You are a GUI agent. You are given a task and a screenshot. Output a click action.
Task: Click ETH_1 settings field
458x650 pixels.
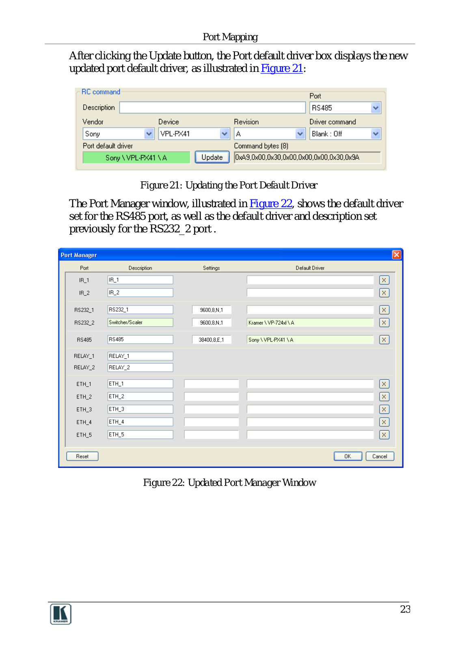[x=212, y=384]
